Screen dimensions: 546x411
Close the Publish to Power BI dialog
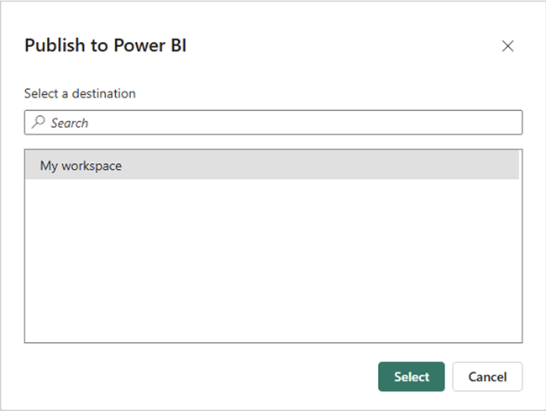click(507, 46)
